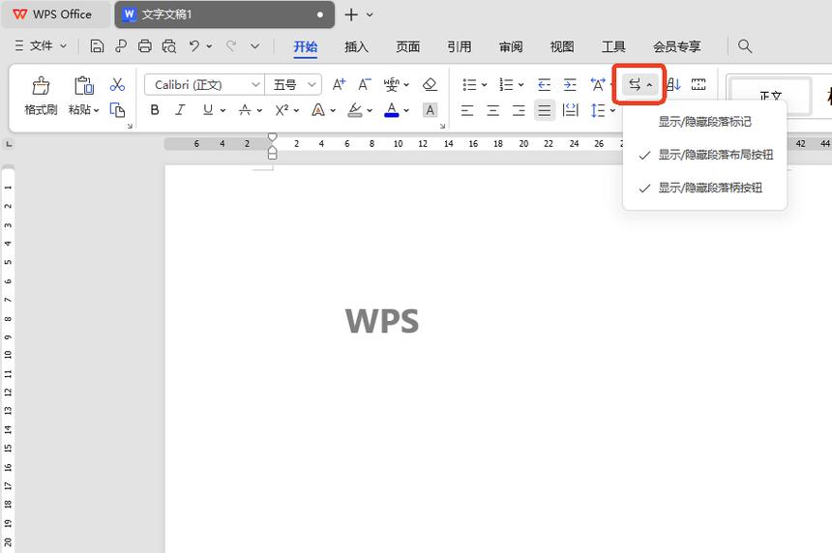Click the Clear Formatting eraser icon
Screen dimensions: 832x553
tap(430, 84)
